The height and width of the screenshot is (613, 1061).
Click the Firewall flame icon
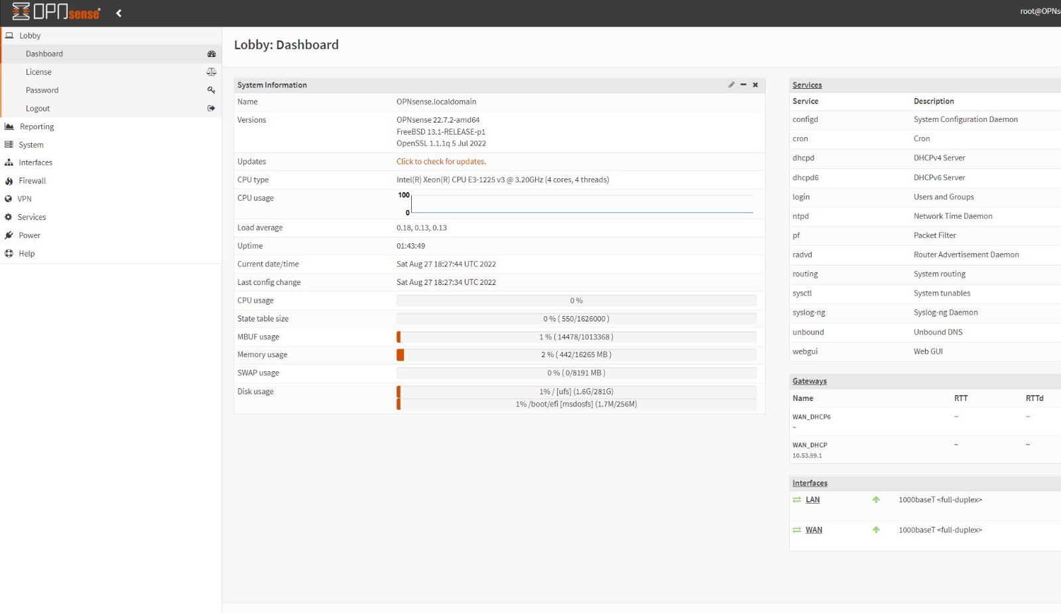click(9, 181)
